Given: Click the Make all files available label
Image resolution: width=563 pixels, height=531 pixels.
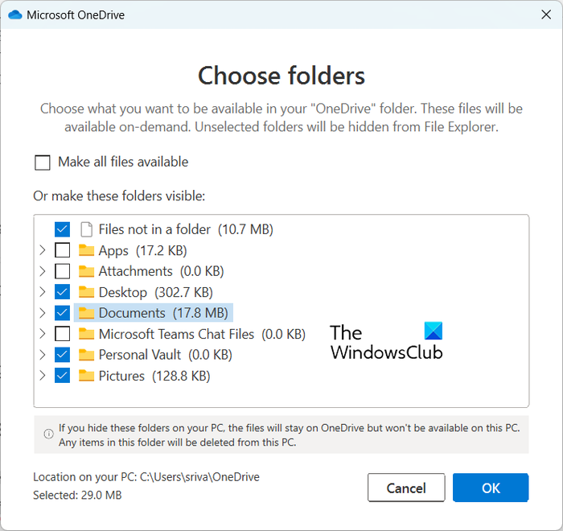Looking at the screenshot, I should coord(123,162).
